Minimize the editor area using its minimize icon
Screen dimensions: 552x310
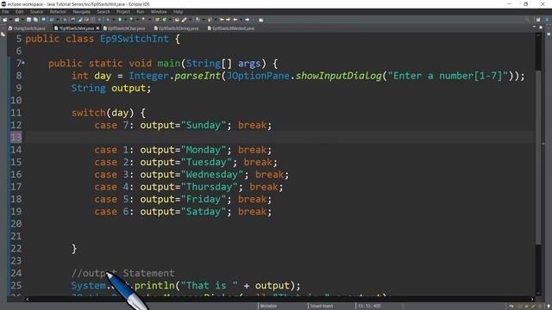534,27
